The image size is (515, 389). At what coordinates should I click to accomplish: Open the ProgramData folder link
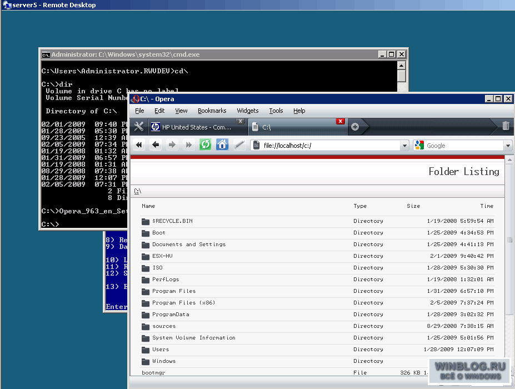point(171,315)
